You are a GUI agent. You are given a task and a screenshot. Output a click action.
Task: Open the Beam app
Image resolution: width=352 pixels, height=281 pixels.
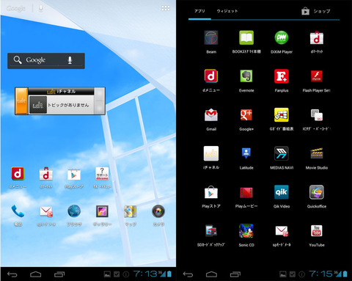(211, 38)
